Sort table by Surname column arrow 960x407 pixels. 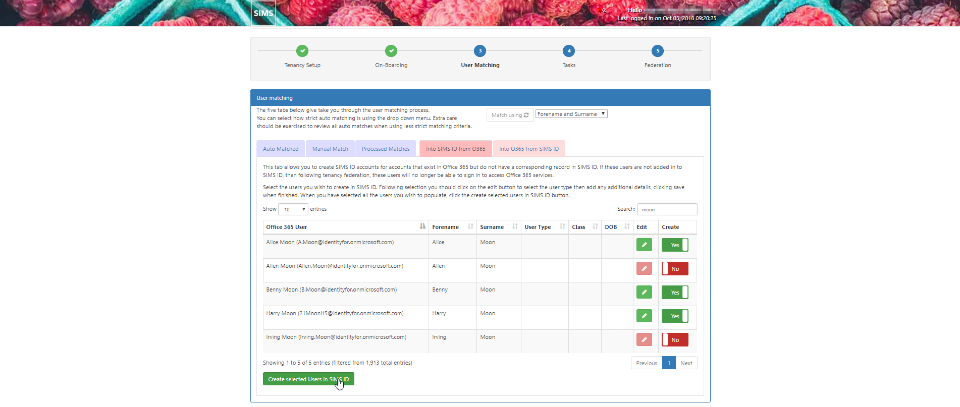point(515,226)
